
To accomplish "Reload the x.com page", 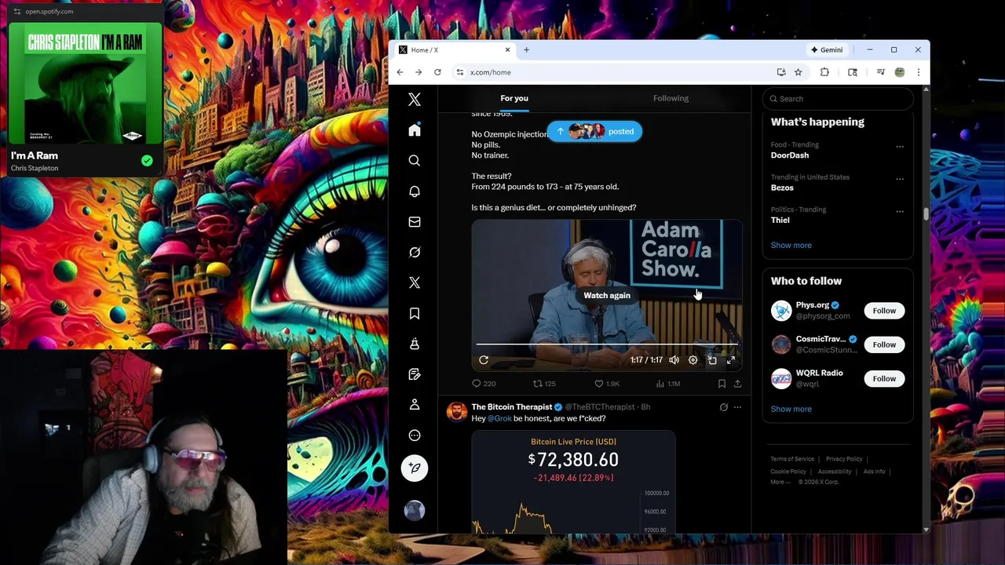I will [x=437, y=72].
